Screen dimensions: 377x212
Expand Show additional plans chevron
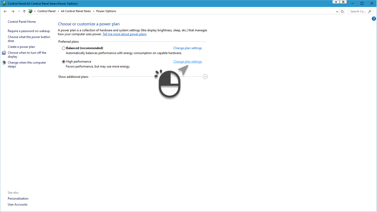coord(205,77)
